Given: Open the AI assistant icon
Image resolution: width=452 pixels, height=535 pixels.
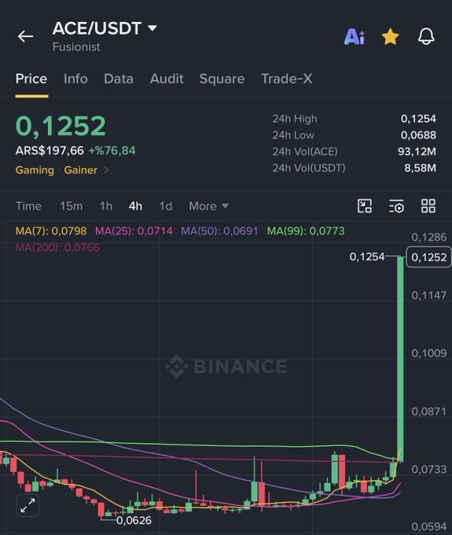Looking at the screenshot, I should [355, 36].
